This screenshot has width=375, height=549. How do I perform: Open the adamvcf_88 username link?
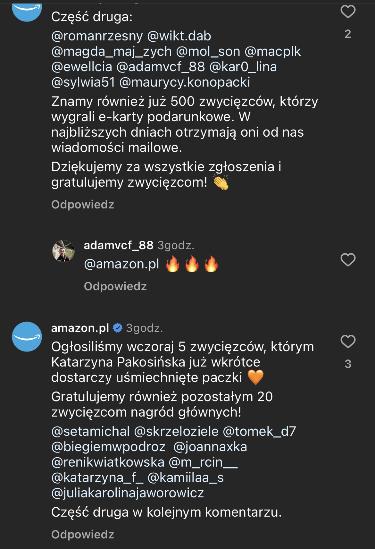(119, 245)
